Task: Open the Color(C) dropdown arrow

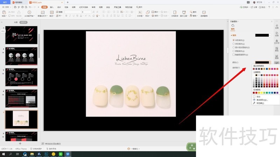Action: pyautogui.click(x=270, y=62)
